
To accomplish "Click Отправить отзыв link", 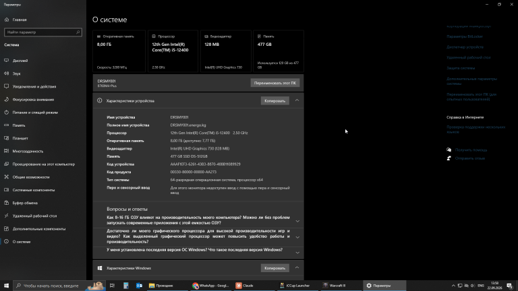I will tap(469, 158).
